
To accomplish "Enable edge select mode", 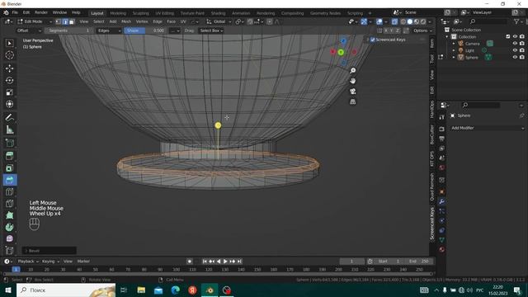I will pyautogui.click(x=65, y=21).
